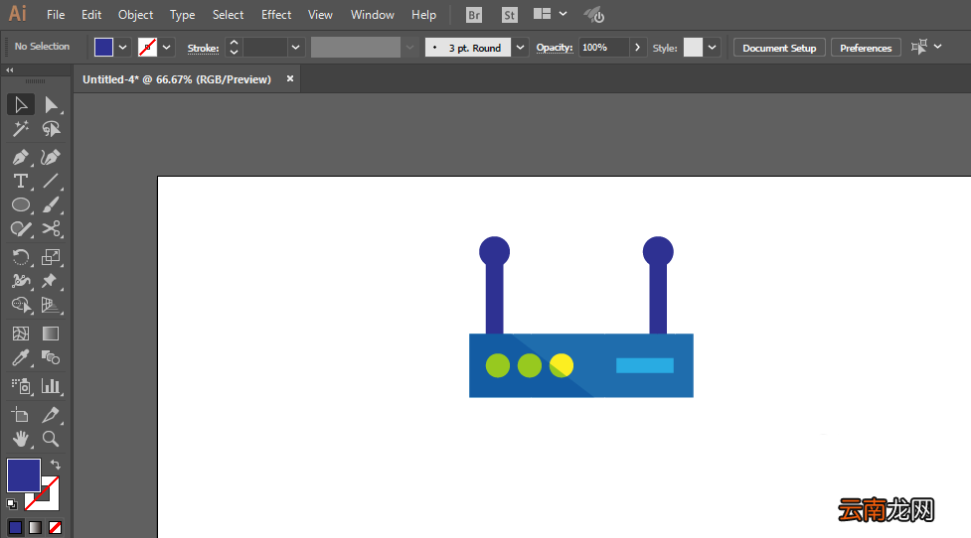Activate the Magic Wand tool

point(21,129)
